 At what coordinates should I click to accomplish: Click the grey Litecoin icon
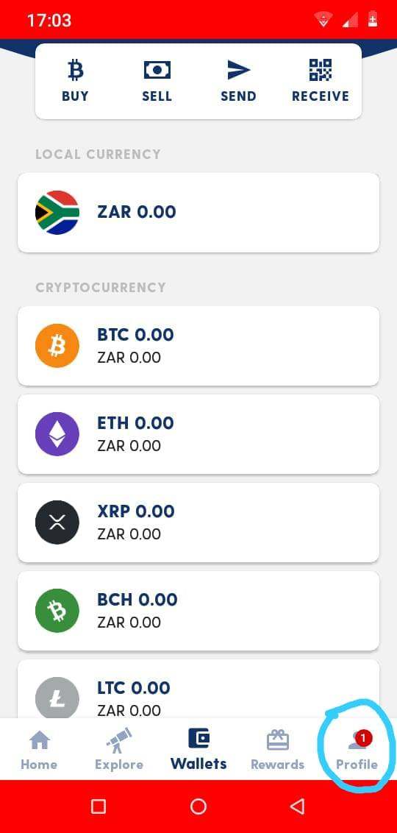click(57, 698)
